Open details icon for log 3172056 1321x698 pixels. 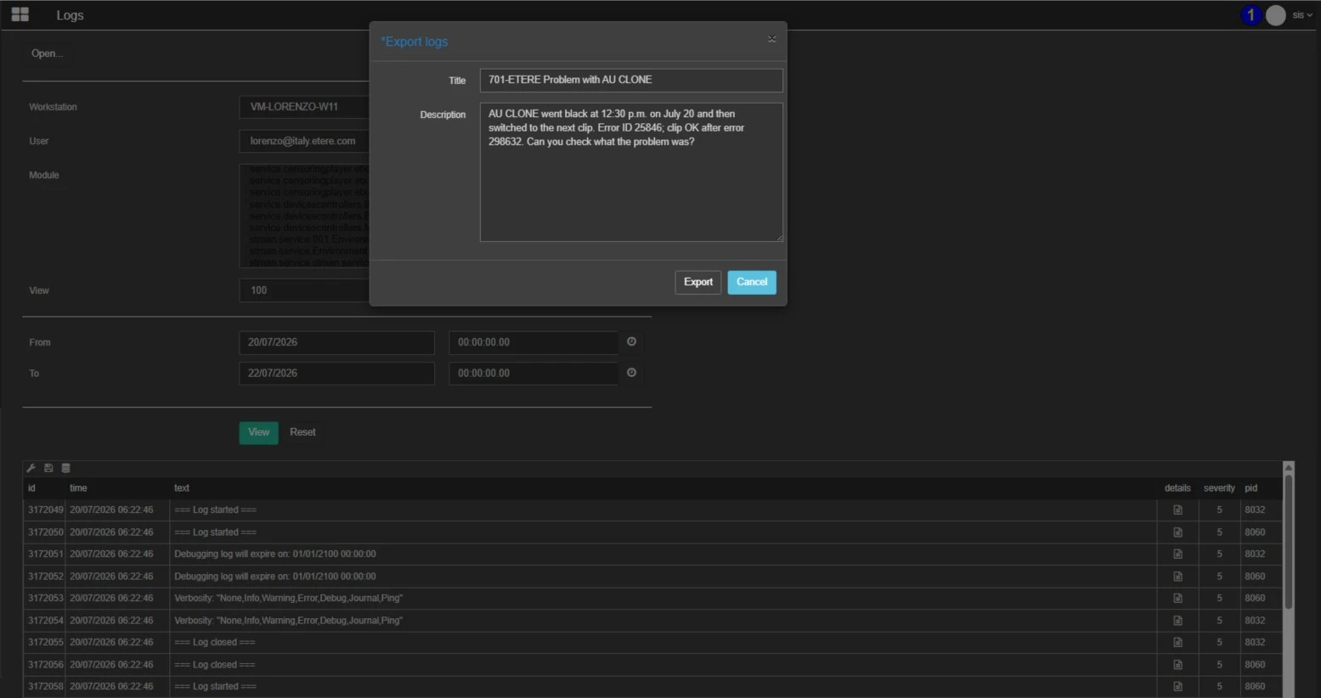1177,664
